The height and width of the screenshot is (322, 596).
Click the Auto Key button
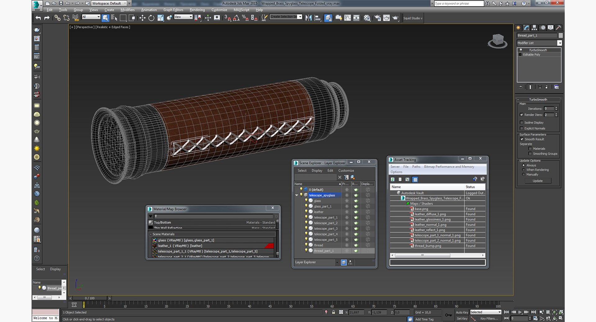pyautogui.click(x=462, y=312)
